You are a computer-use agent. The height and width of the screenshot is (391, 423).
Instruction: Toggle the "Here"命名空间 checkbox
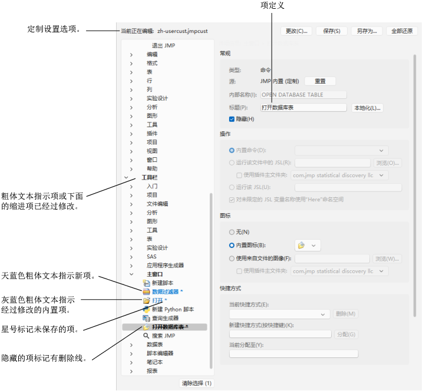(x=232, y=200)
